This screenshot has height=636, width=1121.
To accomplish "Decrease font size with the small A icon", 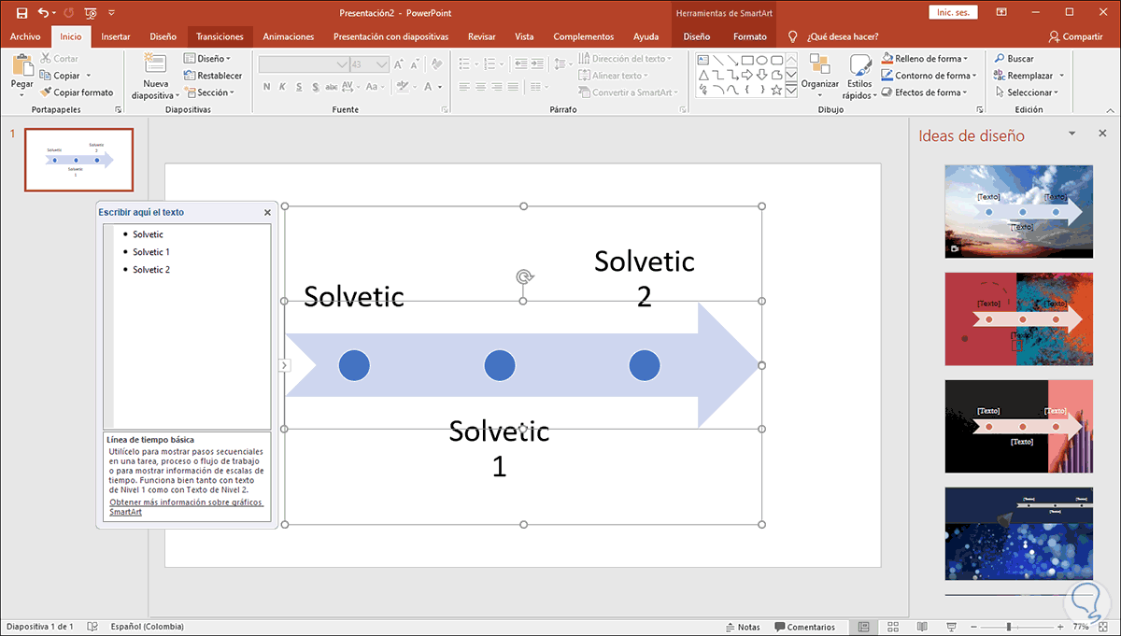I will click(415, 64).
